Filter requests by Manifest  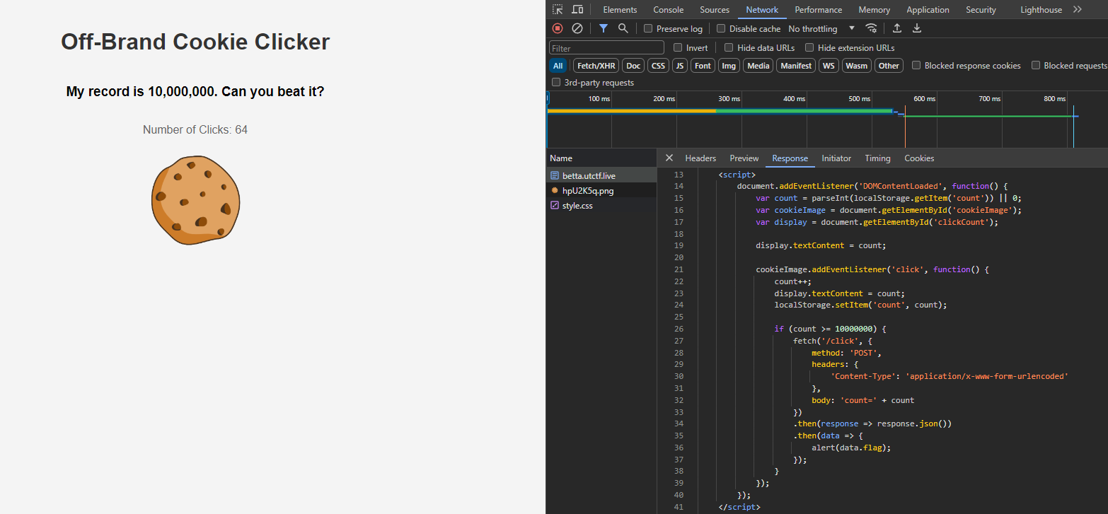(796, 66)
